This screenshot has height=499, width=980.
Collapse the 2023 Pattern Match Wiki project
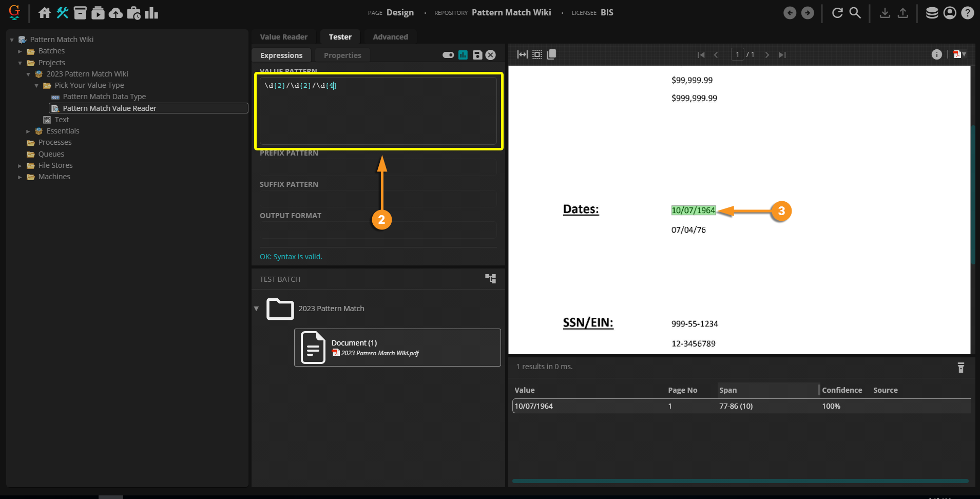coord(28,74)
